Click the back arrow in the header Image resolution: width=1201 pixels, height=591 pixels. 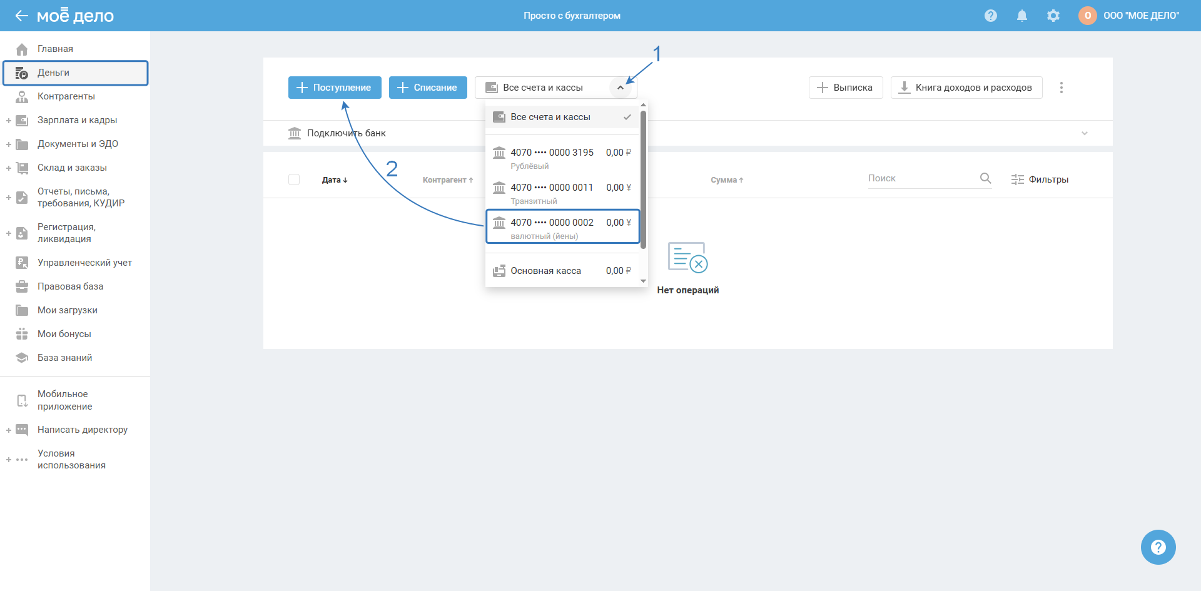22,16
